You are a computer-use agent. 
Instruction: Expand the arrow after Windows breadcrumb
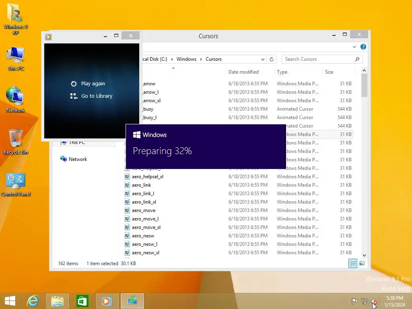click(x=201, y=59)
